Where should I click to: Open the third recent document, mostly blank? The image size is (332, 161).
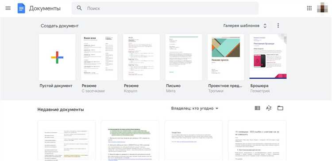193,141
